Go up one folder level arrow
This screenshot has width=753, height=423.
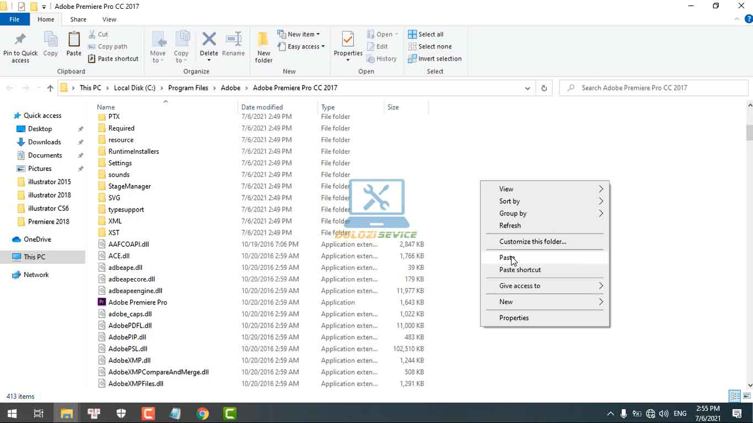tap(50, 88)
